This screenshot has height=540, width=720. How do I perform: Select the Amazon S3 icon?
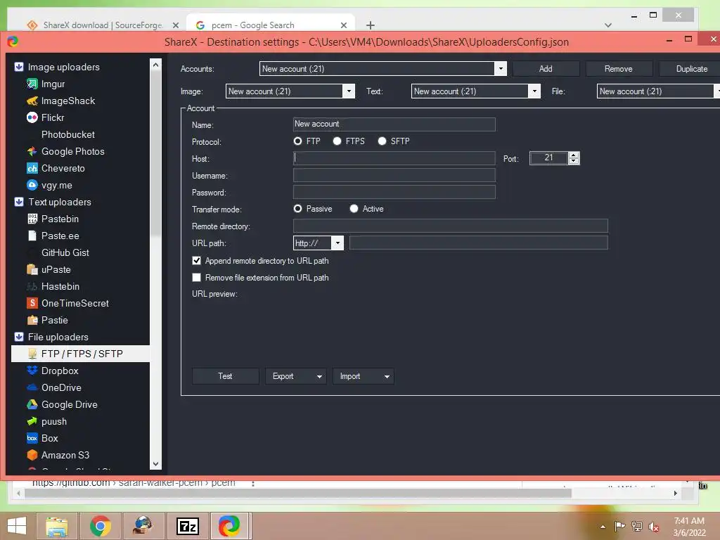(32, 455)
